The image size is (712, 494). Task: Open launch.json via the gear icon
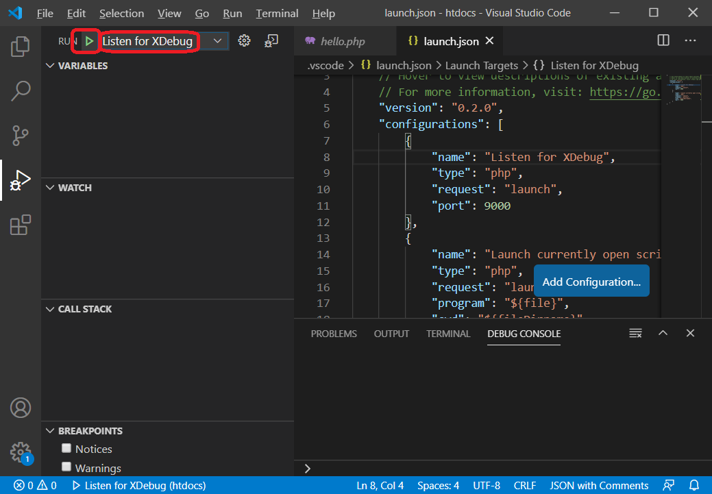(x=244, y=41)
